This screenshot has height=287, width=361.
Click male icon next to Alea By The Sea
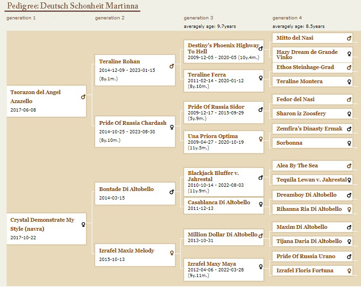coord(349,166)
